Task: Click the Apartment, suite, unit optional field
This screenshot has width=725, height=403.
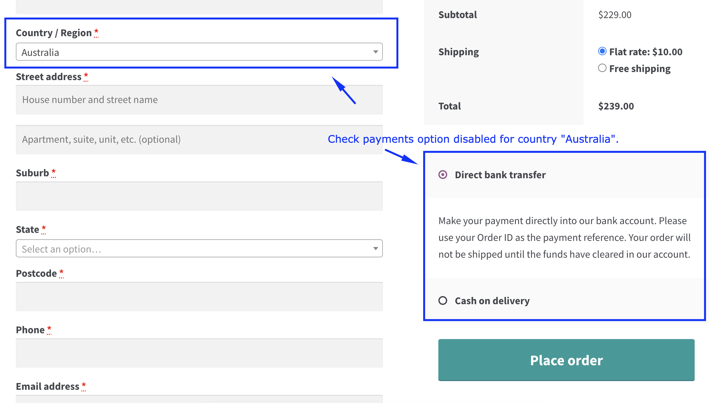Action: pos(199,139)
